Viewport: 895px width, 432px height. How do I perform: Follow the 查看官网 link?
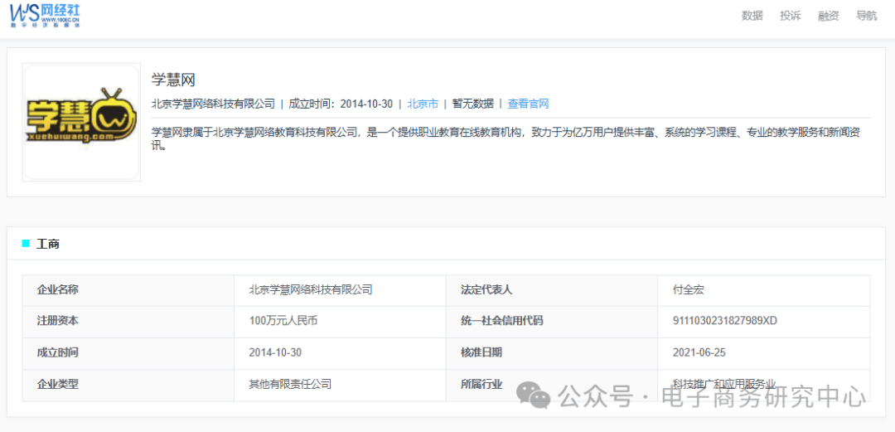(x=529, y=104)
